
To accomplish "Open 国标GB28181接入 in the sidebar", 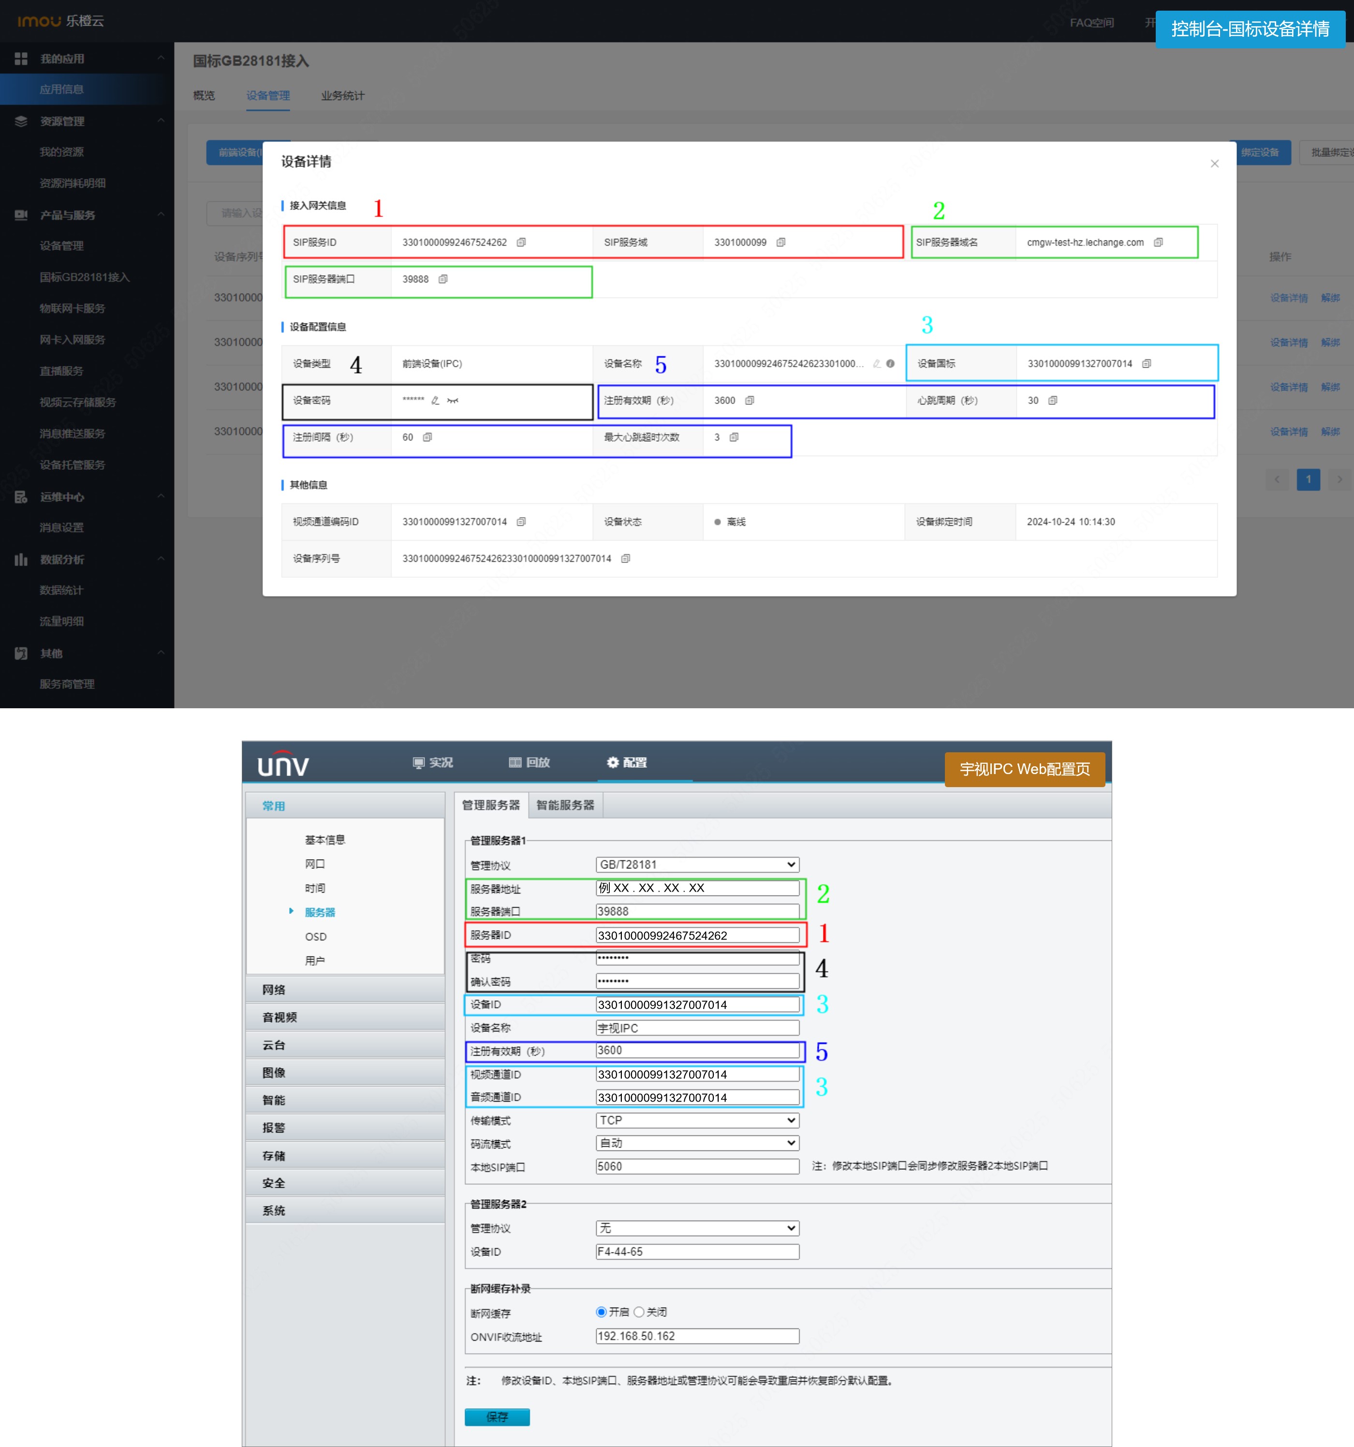I will pos(85,277).
